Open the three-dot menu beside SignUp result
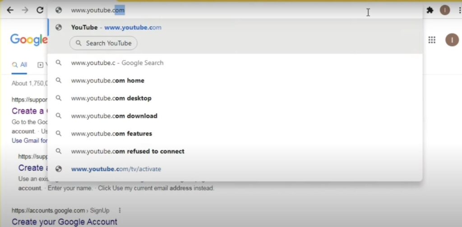462x227 pixels. [x=120, y=210]
